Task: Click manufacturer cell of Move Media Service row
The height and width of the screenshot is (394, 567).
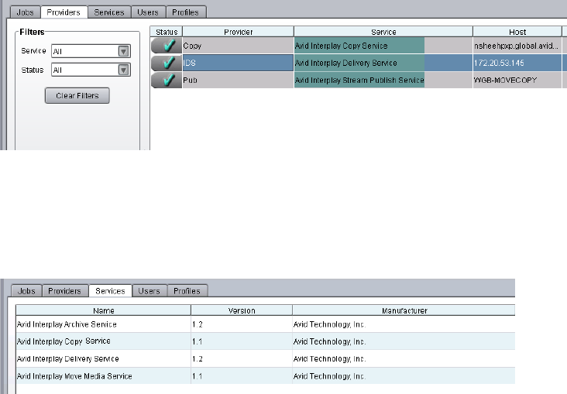Action: [404, 376]
